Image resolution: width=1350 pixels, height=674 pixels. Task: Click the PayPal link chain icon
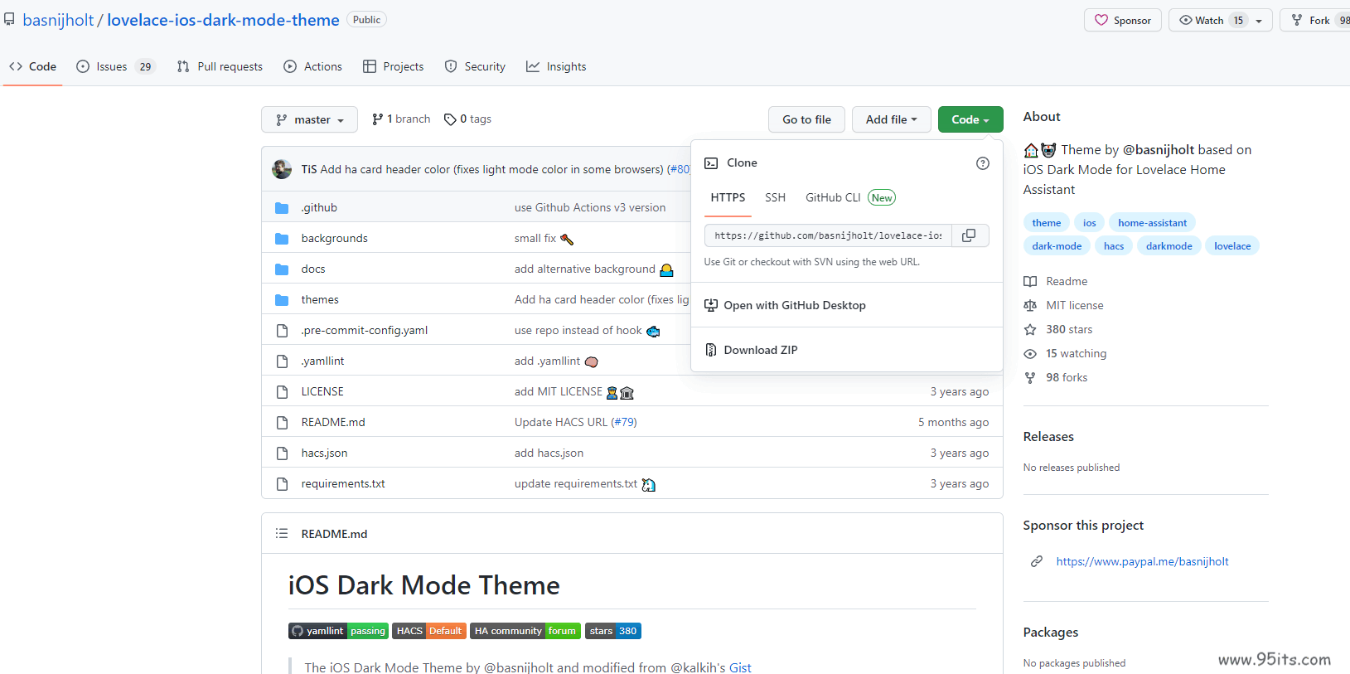coord(1037,562)
